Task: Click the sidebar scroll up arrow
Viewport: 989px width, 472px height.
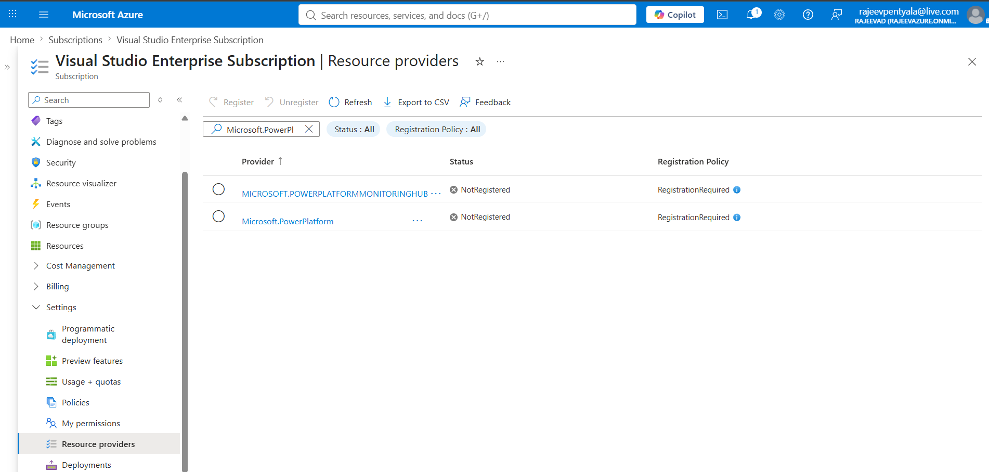Action: click(185, 118)
